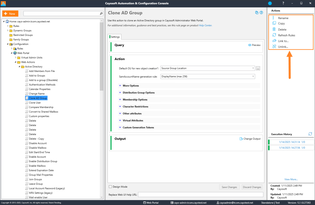Click the copy icon beside the Clone AD Group title
The image size is (315, 205).
[x=256, y=12]
